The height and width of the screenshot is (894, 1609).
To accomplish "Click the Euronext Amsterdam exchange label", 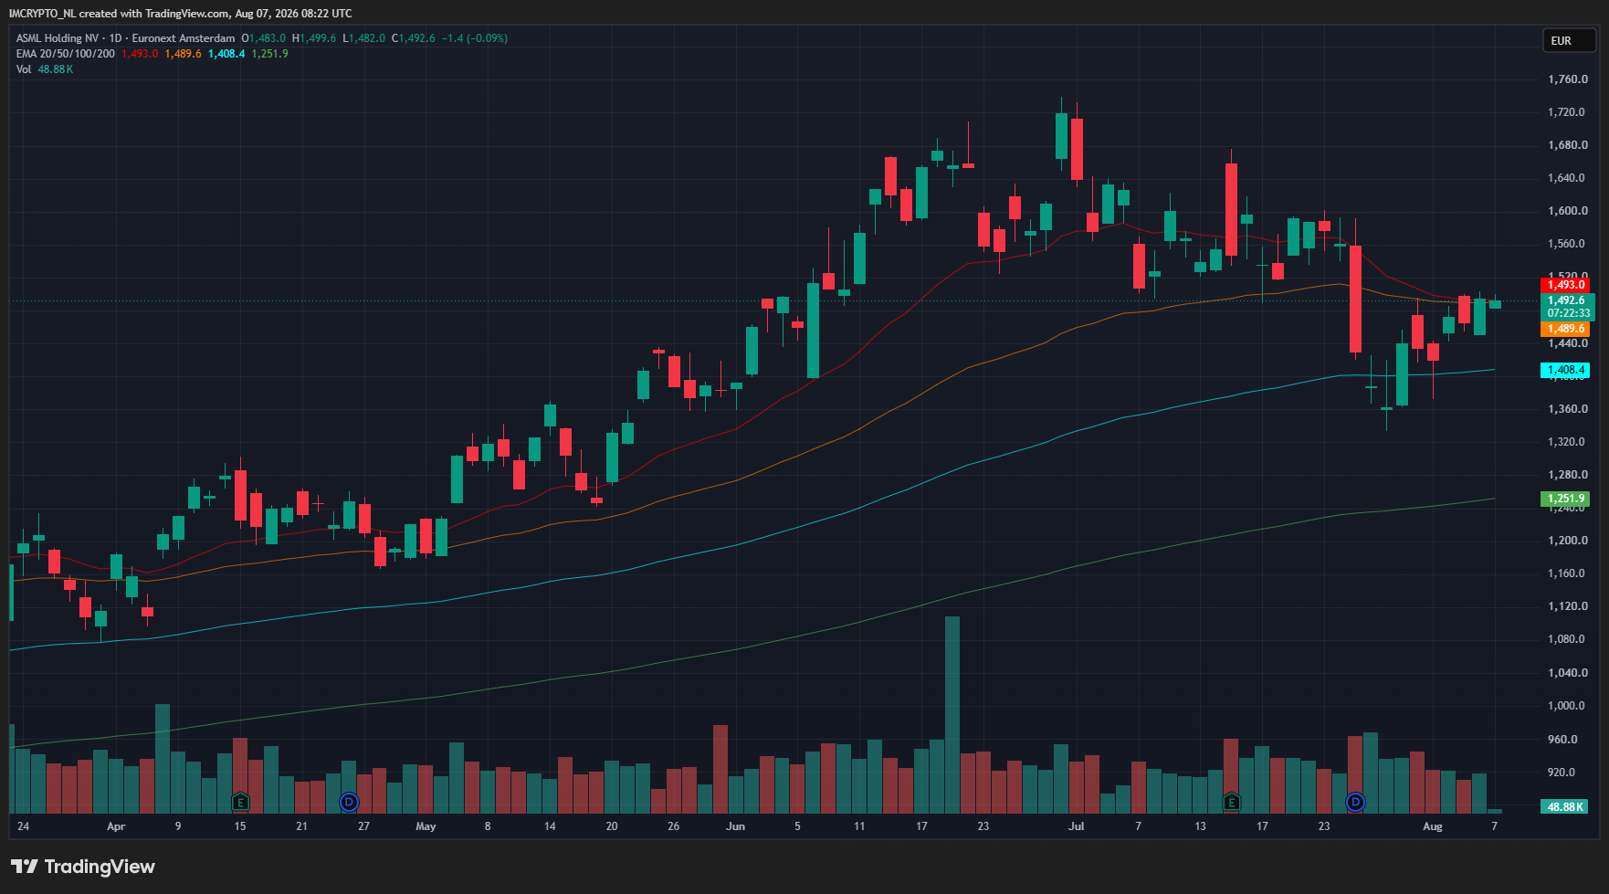I will [x=184, y=38].
